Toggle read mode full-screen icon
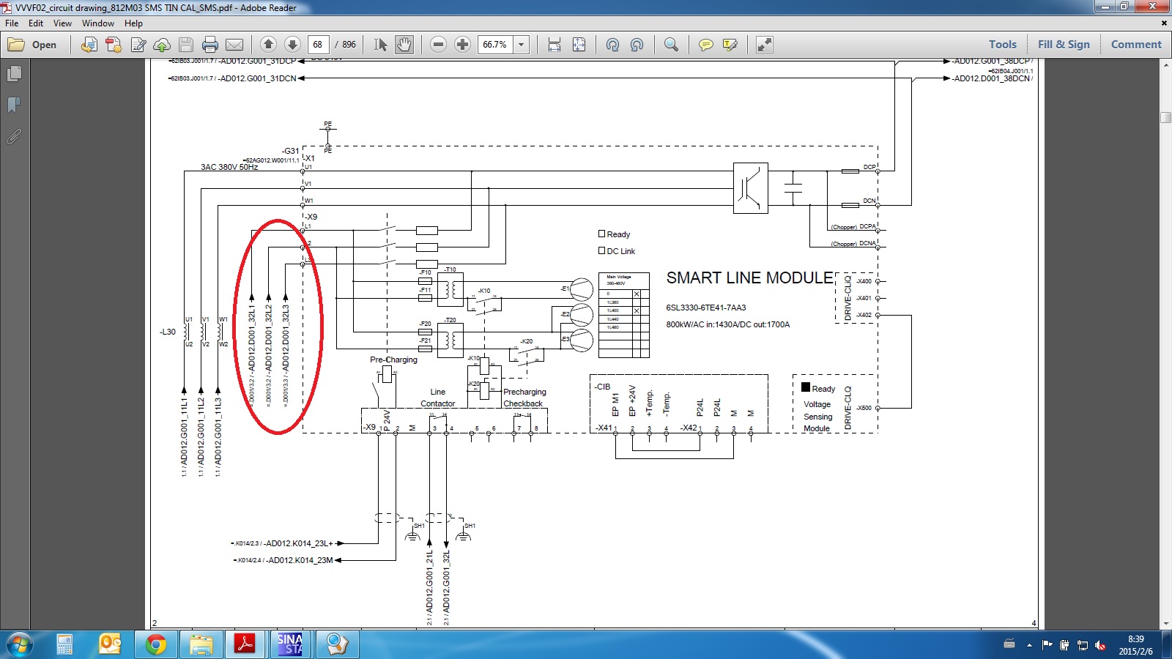Viewport: 1172px width, 659px height. pos(765,45)
